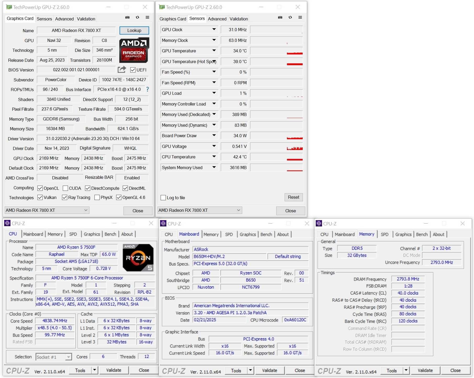Click the screenshot camera icon in left GPU-Z window
Image resolution: width=474 pixels, height=378 pixels.
pyautogui.click(x=127, y=18)
